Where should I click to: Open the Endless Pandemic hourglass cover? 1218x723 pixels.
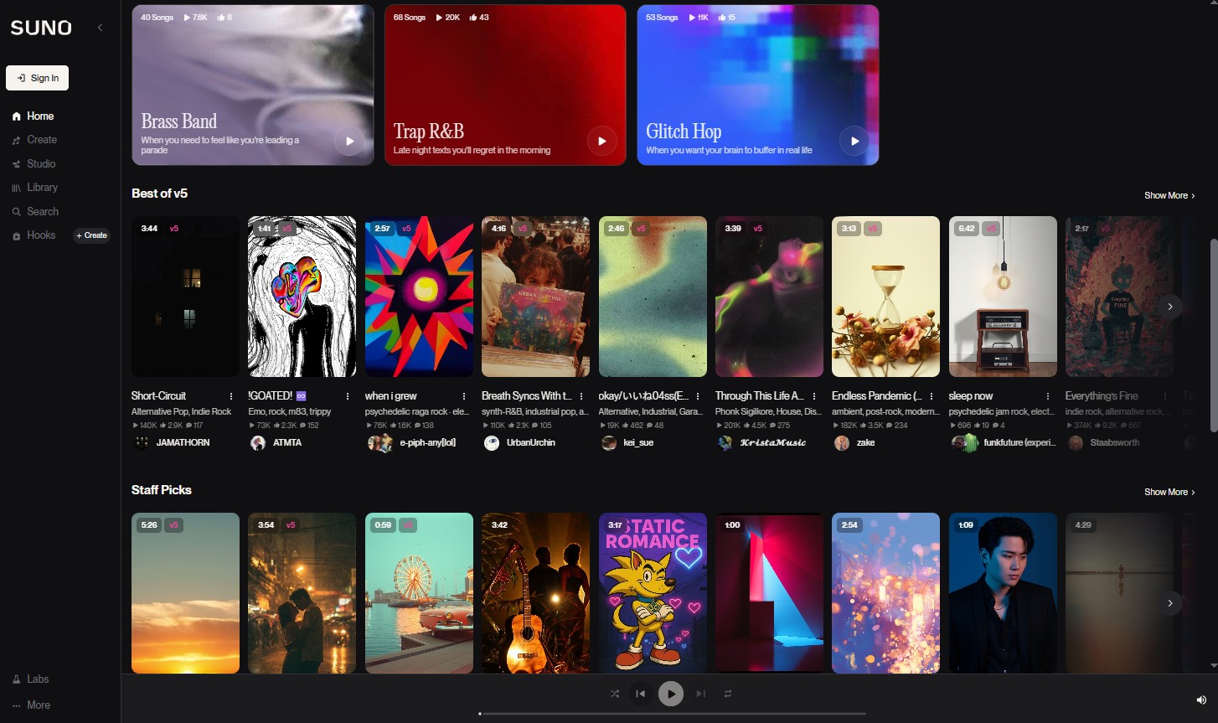885,297
